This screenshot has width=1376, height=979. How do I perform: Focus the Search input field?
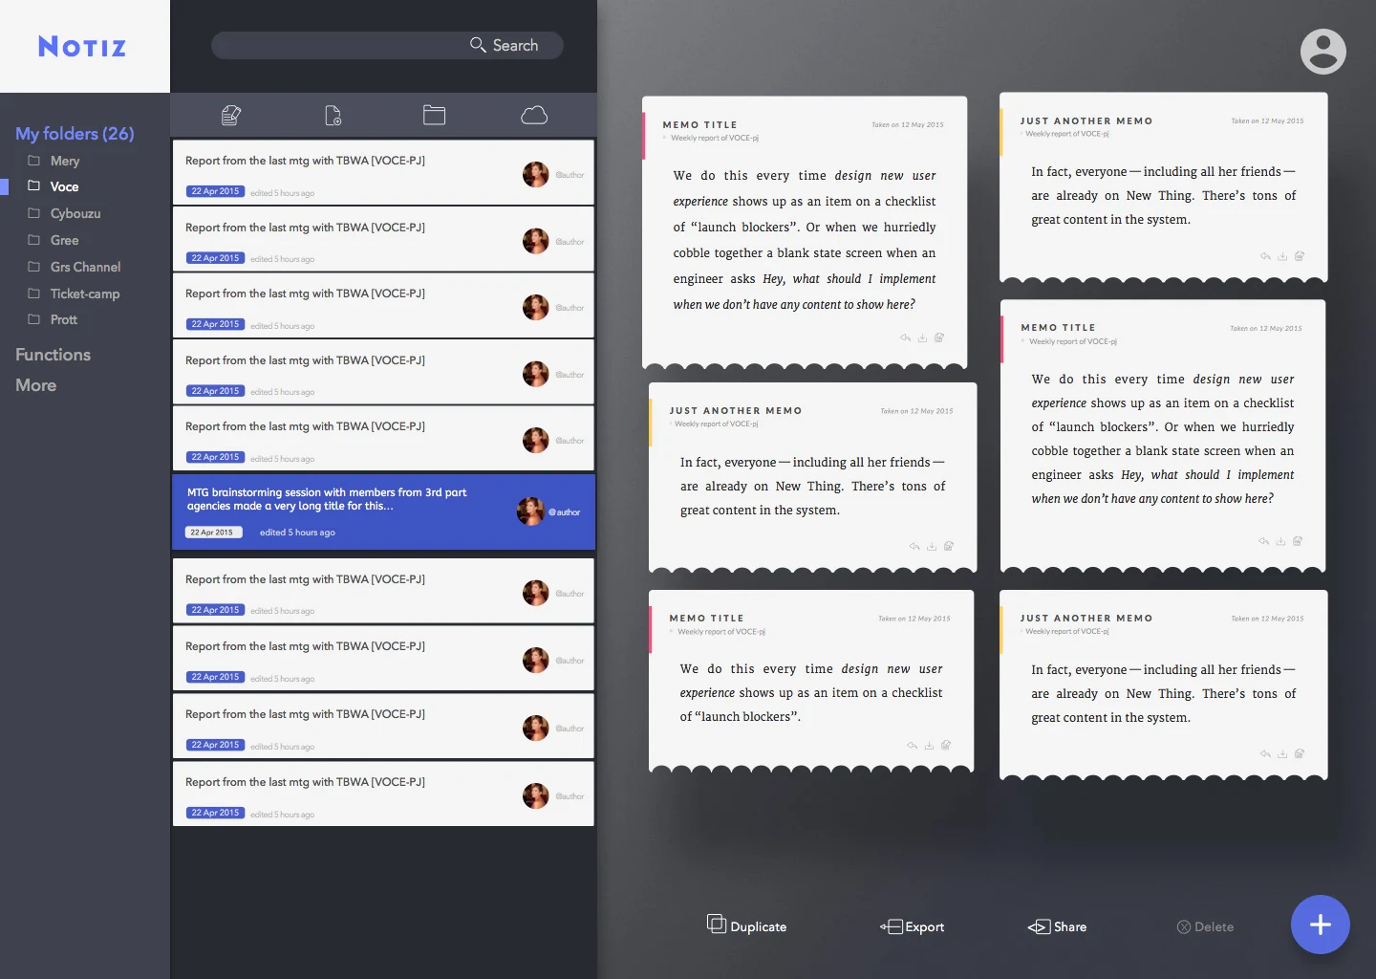387,45
